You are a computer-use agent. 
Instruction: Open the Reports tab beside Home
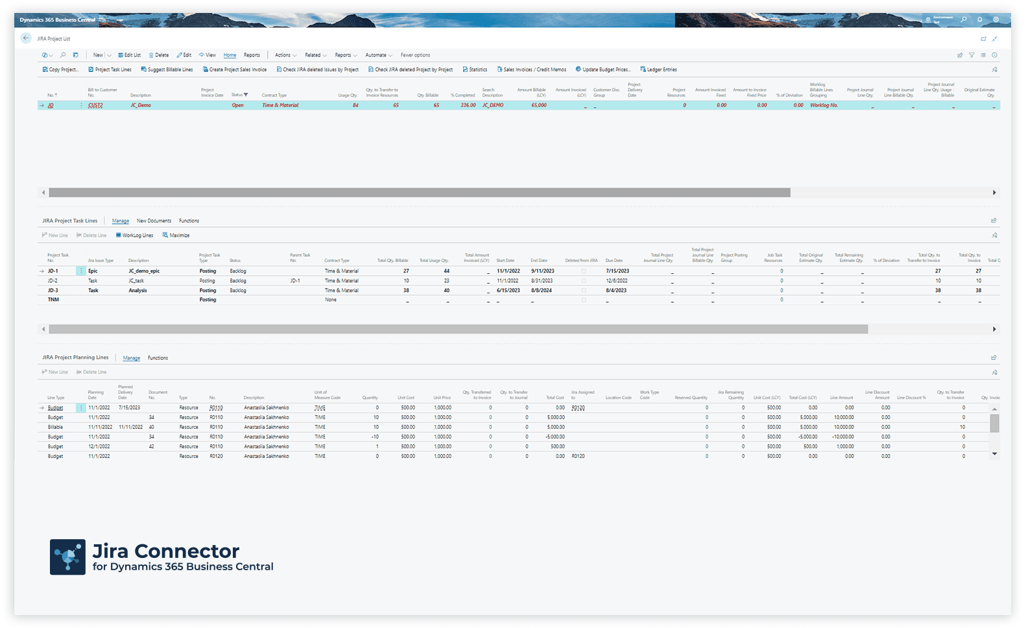(x=252, y=55)
